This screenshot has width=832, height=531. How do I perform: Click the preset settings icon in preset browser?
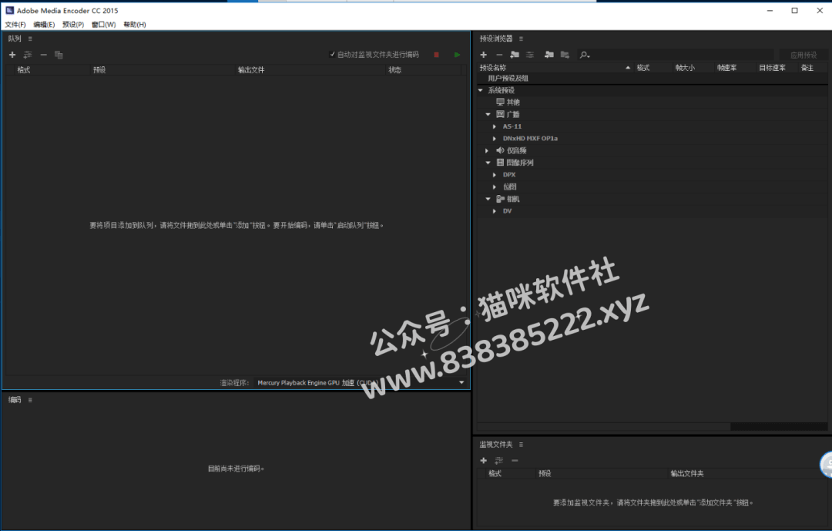pyautogui.click(x=530, y=55)
